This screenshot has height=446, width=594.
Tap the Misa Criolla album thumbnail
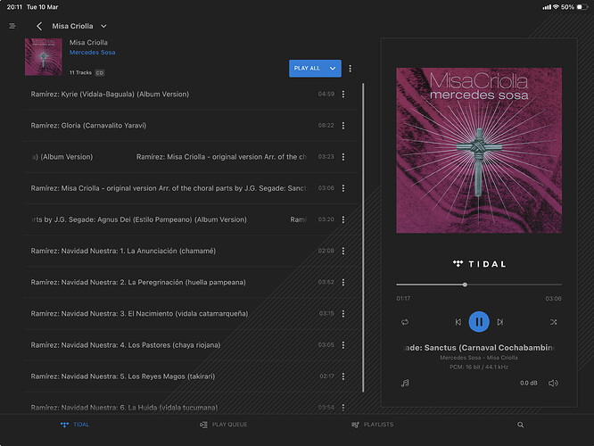(x=44, y=59)
